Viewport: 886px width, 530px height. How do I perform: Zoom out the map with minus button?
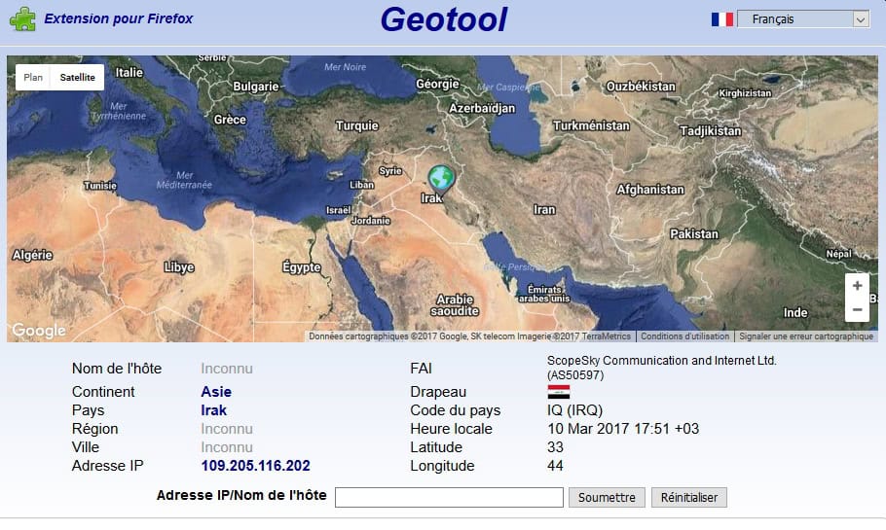pos(857,310)
